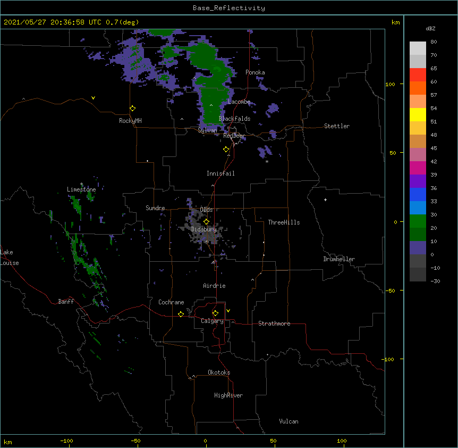
Task: Pick the yellow diamond marker between Olds and Didsbury
Action: click(206, 222)
